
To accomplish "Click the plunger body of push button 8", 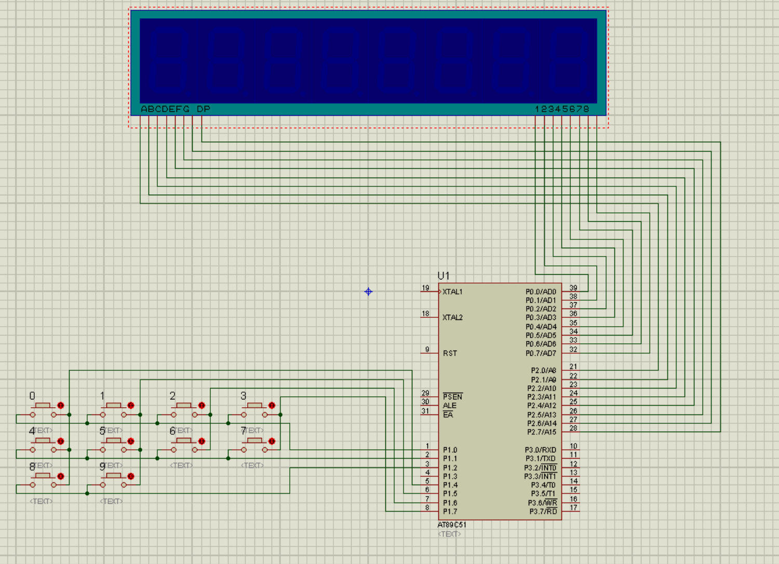I will [x=43, y=476].
